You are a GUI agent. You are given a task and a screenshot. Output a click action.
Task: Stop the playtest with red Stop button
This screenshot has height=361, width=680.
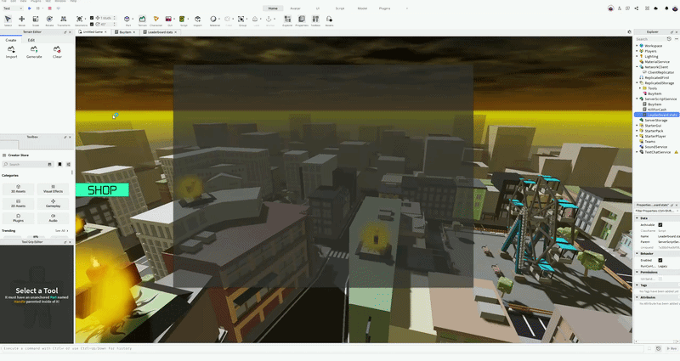click(49, 8)
